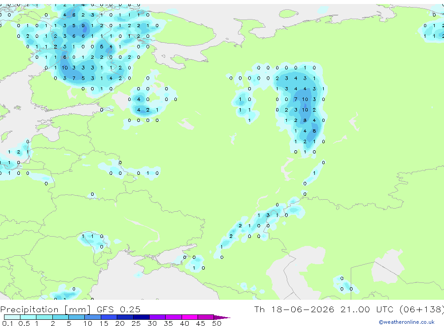Click the '9' precipitation value on the map

(83, 25)
